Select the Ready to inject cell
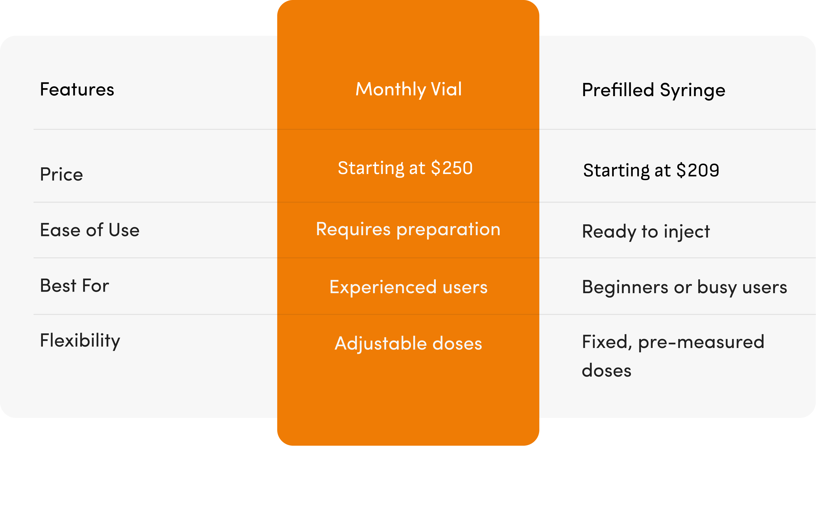Screen dimensions: 816x518 coord(646,232)
